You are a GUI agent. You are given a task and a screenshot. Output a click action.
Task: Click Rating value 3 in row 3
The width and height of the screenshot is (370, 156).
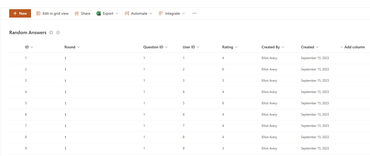pos(223,81)
